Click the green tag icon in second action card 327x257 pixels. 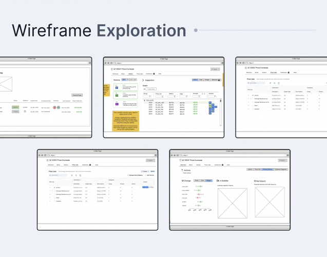click(117, 96)
